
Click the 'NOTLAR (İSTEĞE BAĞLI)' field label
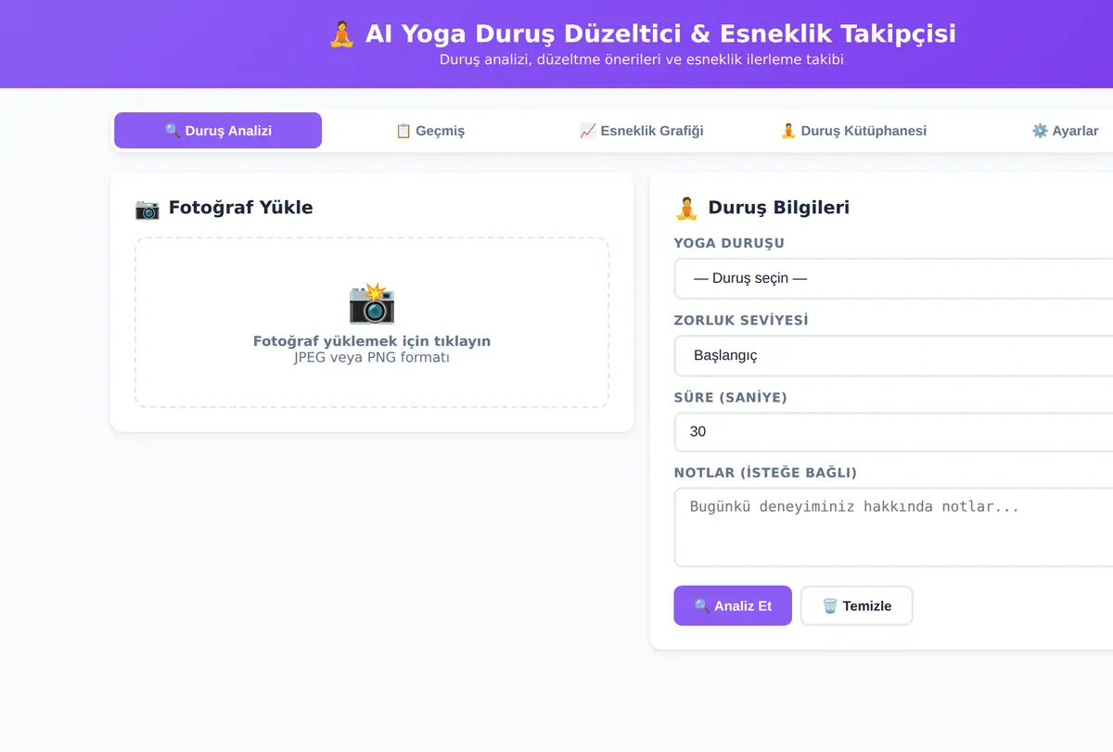(765, 473)
